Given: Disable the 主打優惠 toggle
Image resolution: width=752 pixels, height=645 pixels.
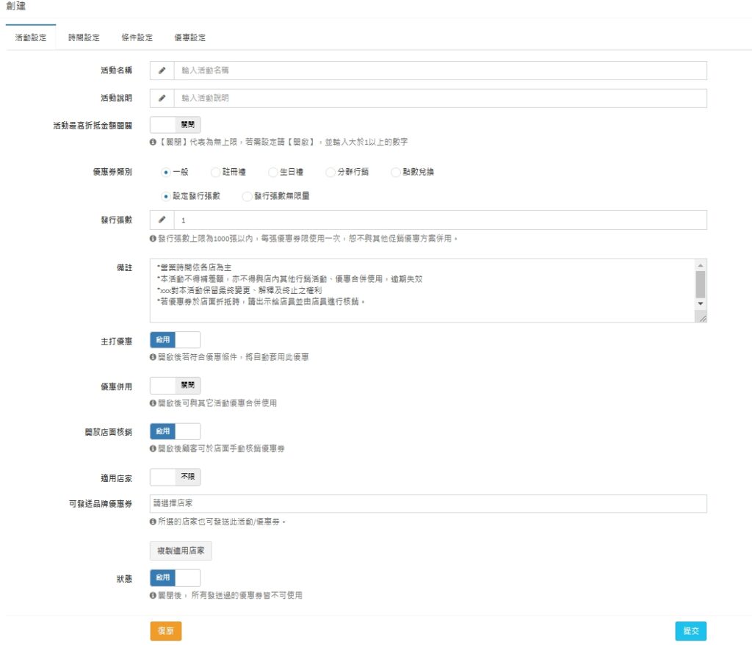Looking at the screenshot, I should click(x=175, y=339).
